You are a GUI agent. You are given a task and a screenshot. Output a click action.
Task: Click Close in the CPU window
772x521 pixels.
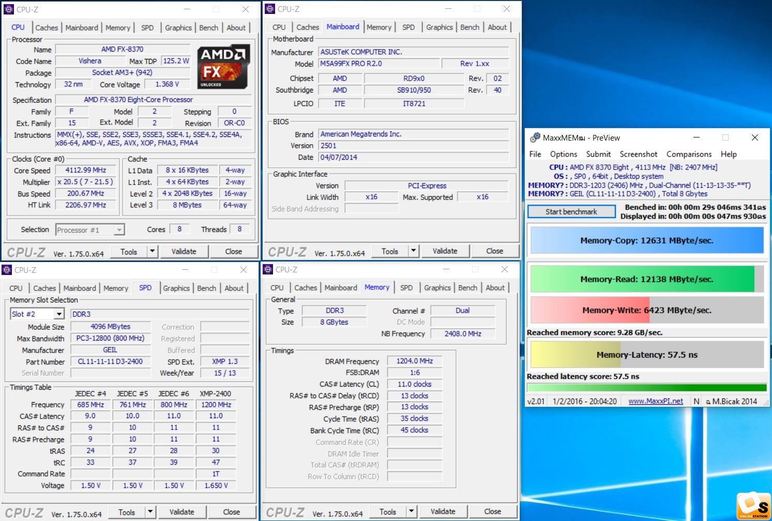point(234,252)
